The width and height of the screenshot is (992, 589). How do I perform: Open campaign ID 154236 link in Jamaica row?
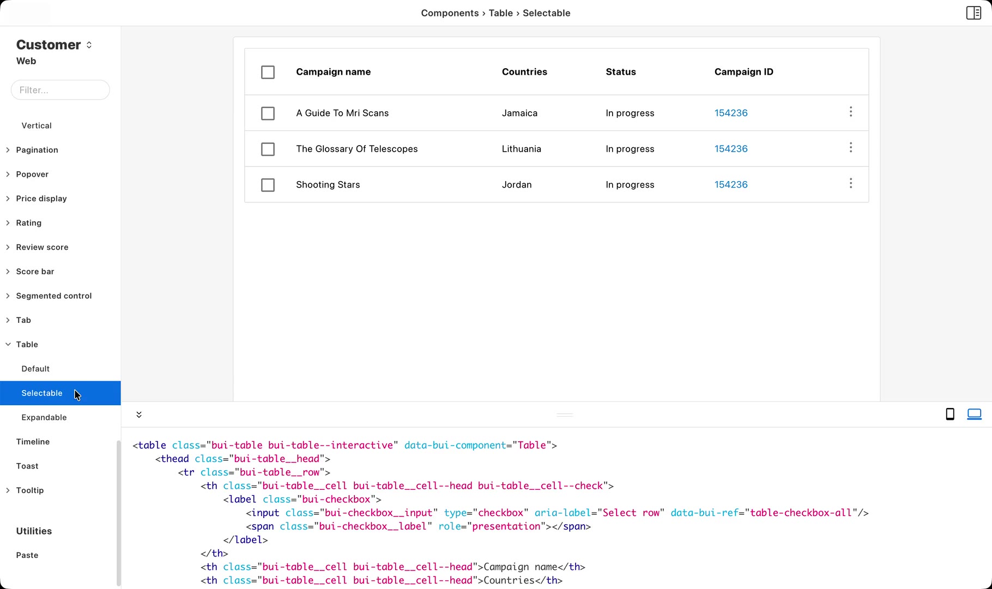click(731, 113)
